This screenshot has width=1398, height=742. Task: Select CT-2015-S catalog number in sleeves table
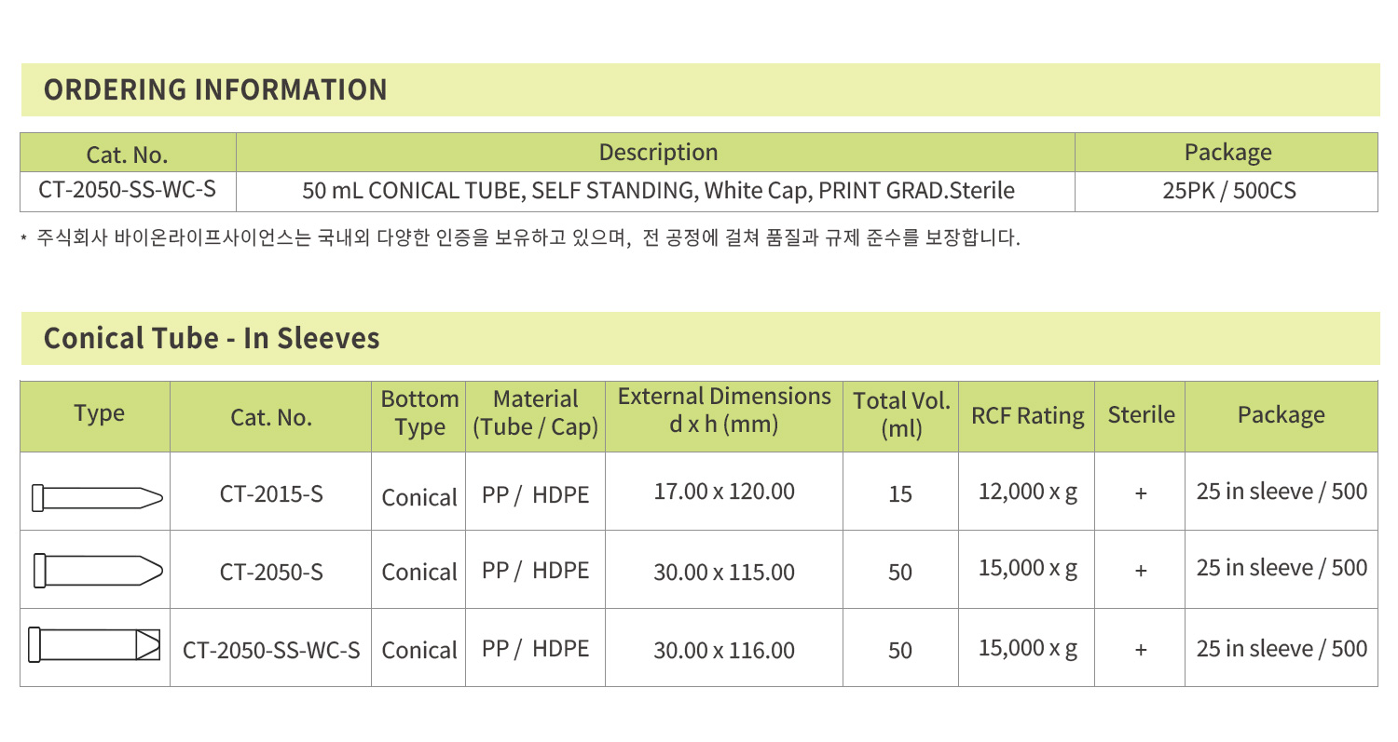click(x=271, y=493)
